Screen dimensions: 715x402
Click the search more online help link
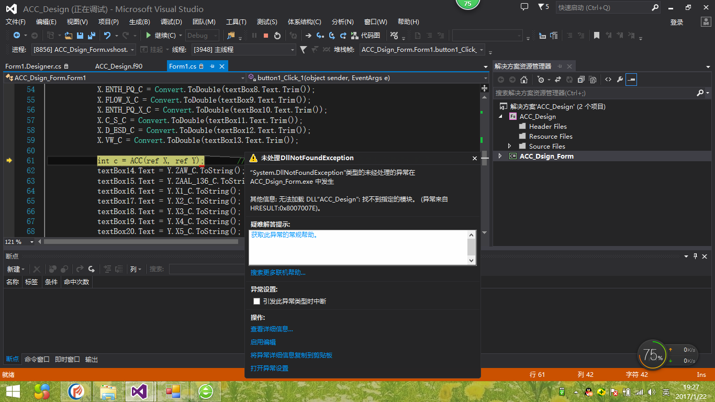(x=278, y=272)
